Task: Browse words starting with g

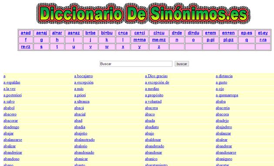Action: pyautogui.click(x=41, y=40)
